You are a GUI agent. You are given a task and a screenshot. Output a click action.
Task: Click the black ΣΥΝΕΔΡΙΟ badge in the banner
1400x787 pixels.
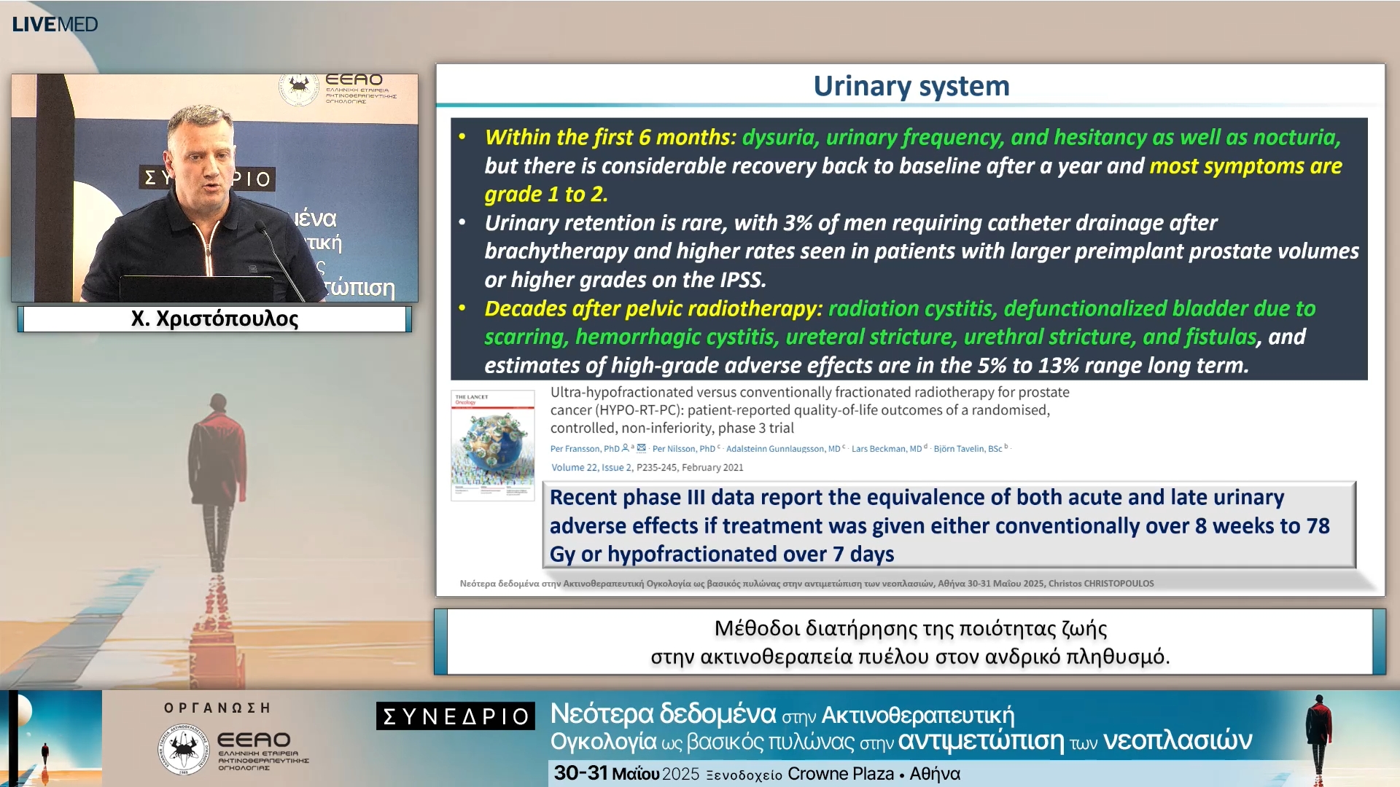(x=456, y=716)
